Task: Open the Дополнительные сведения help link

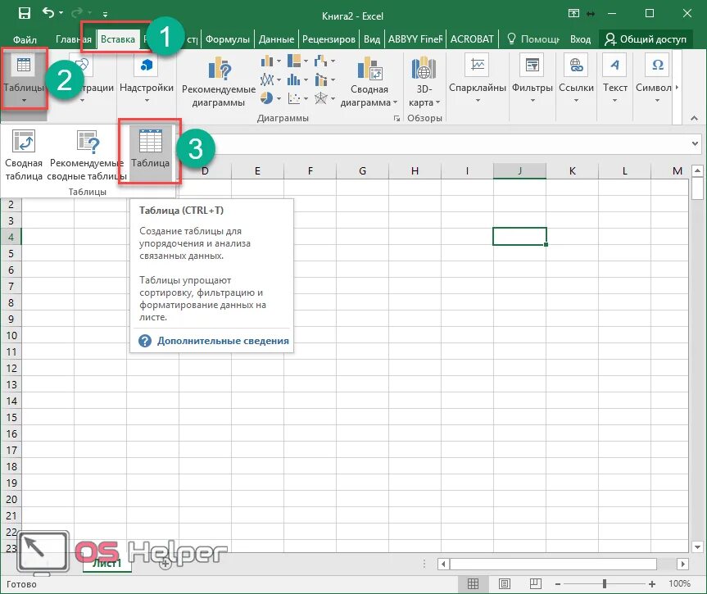Action: coord(223,341)
